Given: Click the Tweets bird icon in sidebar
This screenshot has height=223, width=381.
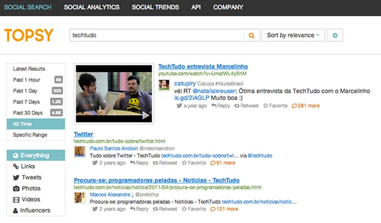Looking at the screenshot, I should 16,178.
